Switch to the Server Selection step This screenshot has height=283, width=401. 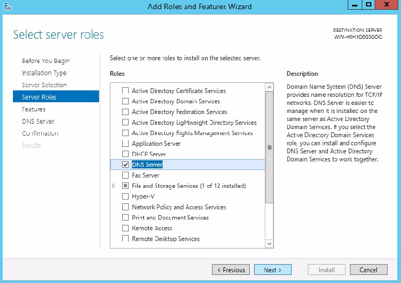(44, 85)
